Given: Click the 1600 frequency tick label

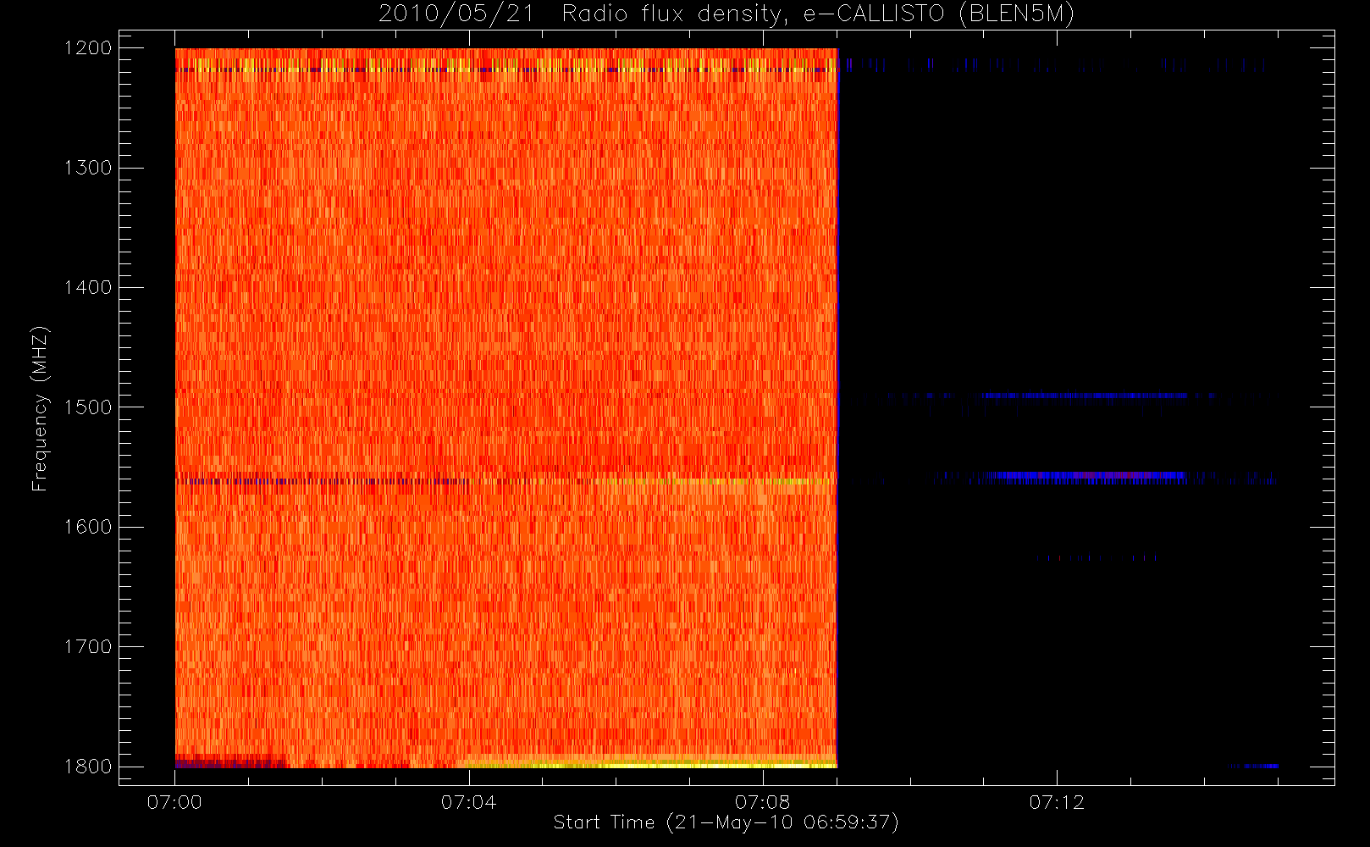Looking at the screenshot, I should [x=89, y=527].
